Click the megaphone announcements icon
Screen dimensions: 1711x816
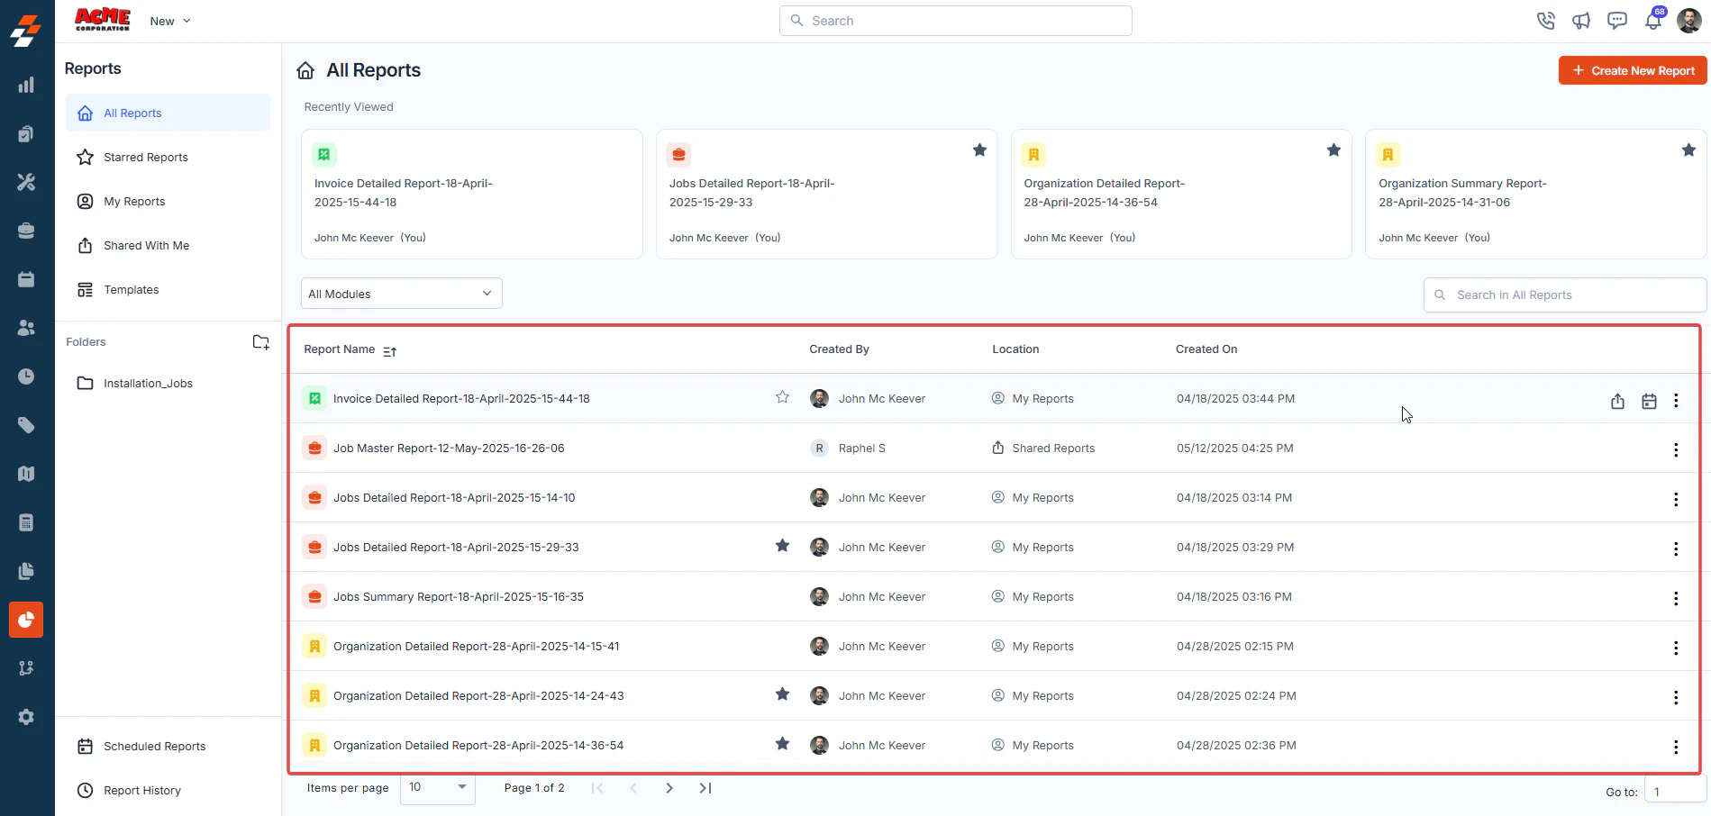(x=1581, y=21)
